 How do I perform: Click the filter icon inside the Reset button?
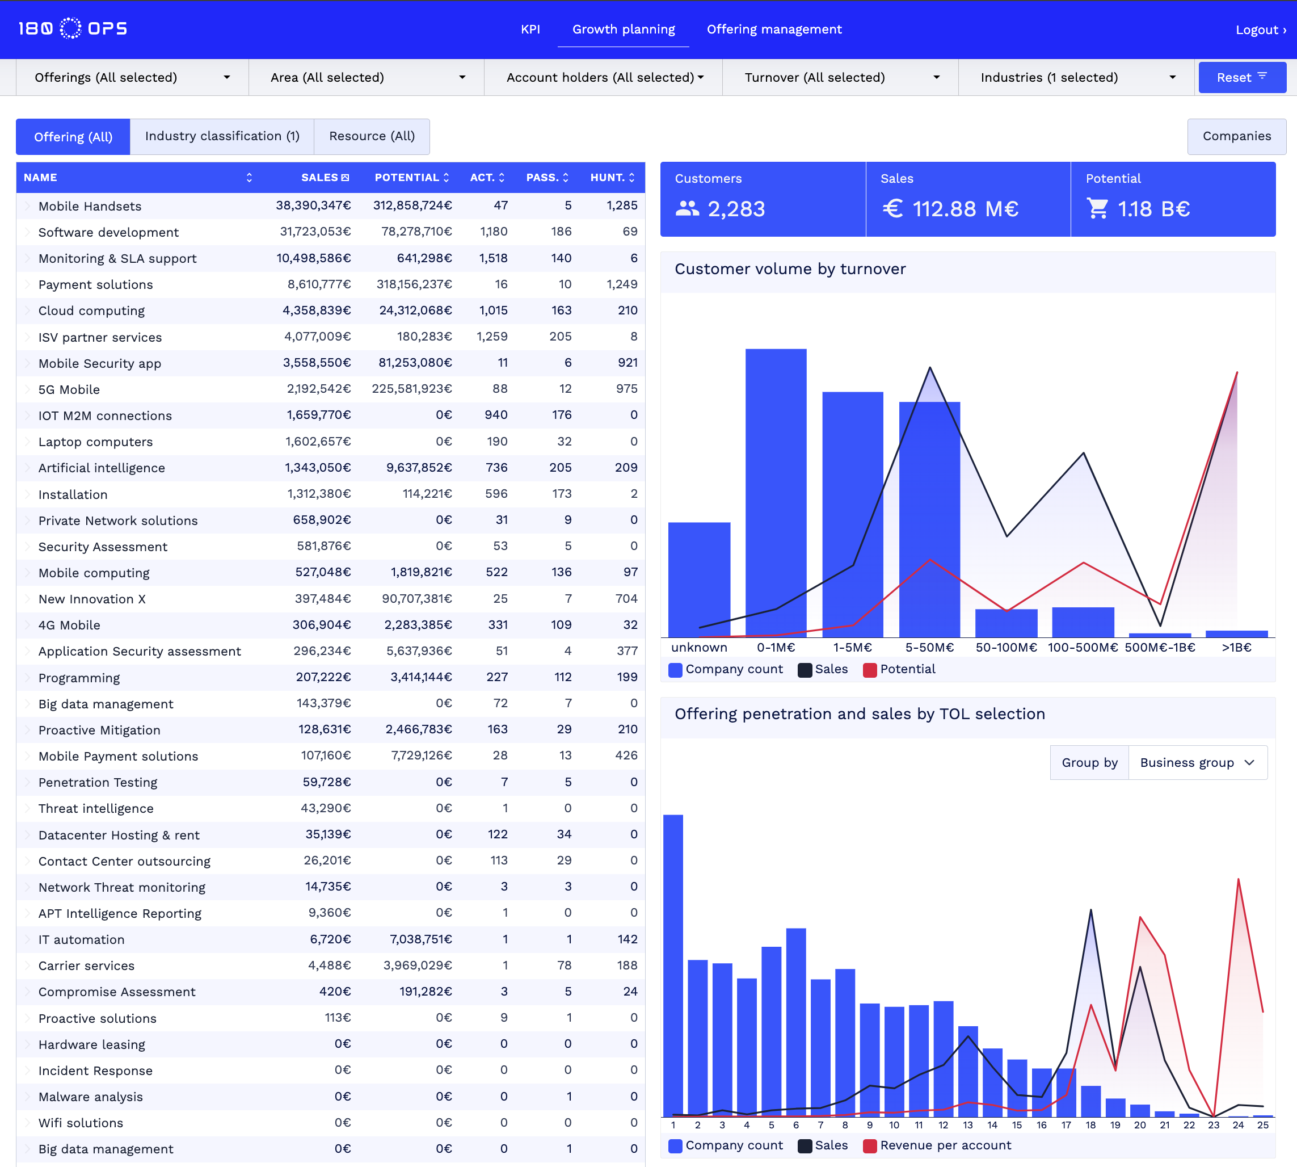1262,76
